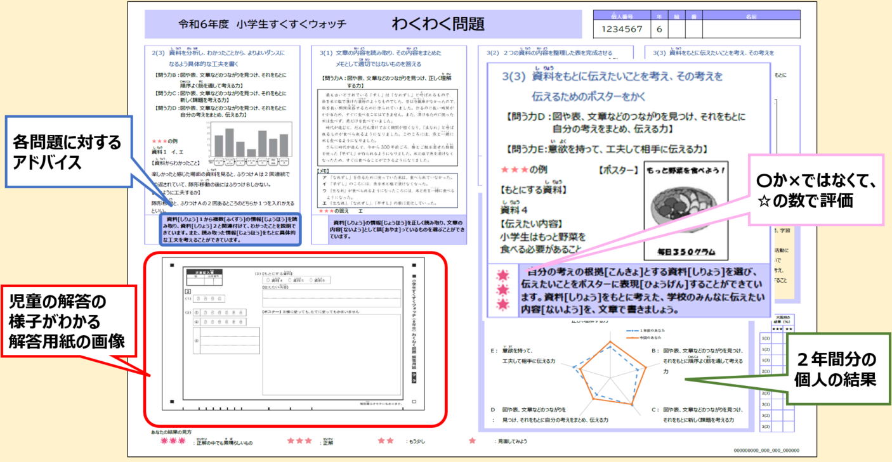Click radar label D 自分の考えをまとめ、伝える力
Image resolution: width=892 pixels, height=462 pixels.
pos(549,415)
